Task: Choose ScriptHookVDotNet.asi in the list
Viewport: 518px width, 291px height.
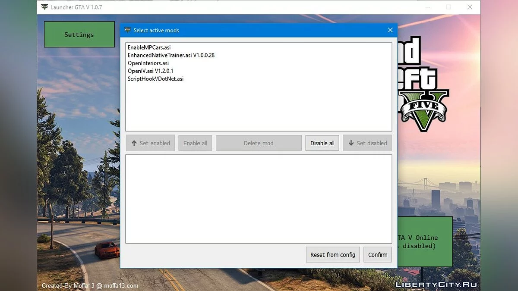Action: pos(155,78)
